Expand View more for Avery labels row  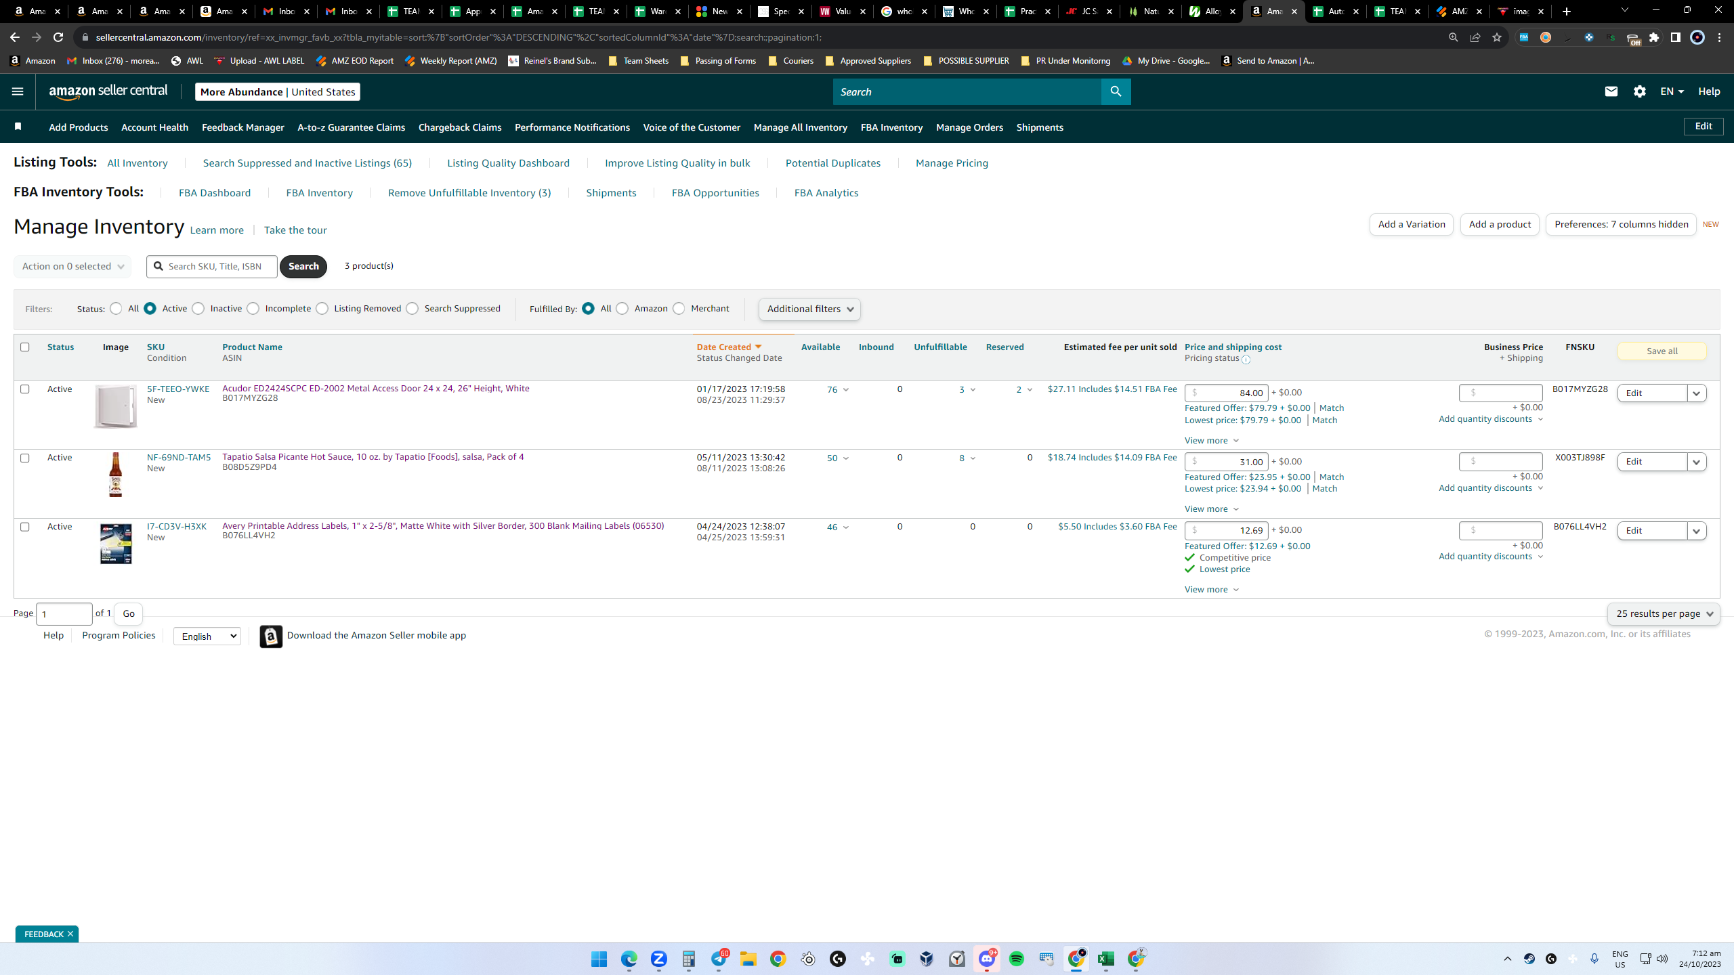(1212, 590)
